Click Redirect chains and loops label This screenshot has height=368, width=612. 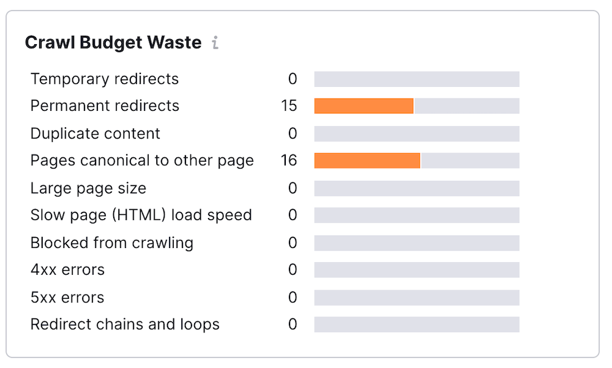coord(125,325)
